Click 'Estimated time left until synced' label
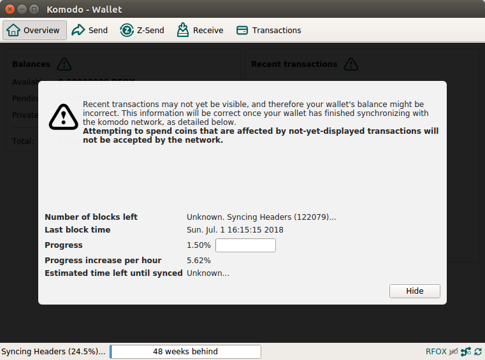Image resolution: width=485 pixels, height=360 pixels. point(113,273)
